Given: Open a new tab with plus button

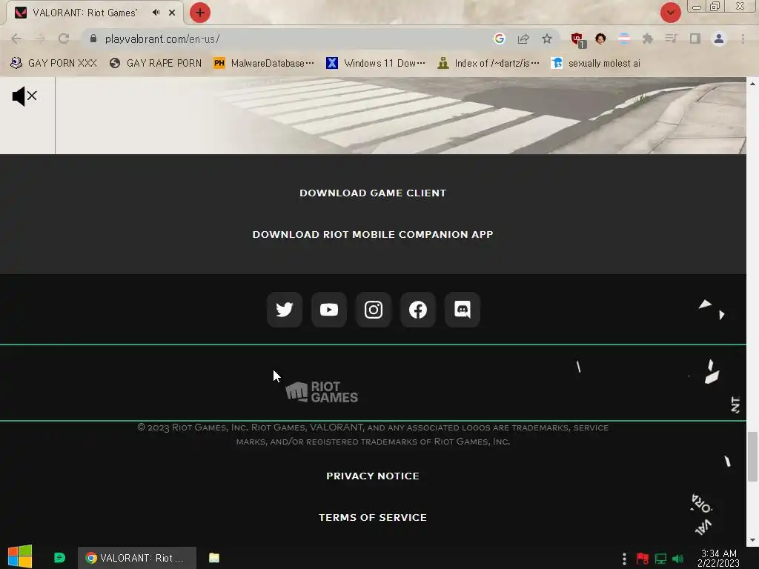Looking at the screenshot, I should [x=200, y=13].
